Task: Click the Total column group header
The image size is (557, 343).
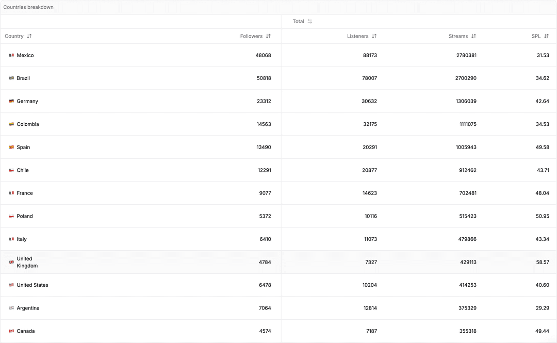Action: (x=298, y=21)
